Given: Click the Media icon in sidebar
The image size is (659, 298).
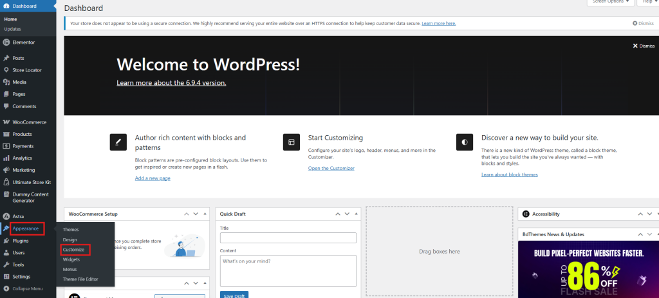Looking at the screenshot, I should 6,82.
